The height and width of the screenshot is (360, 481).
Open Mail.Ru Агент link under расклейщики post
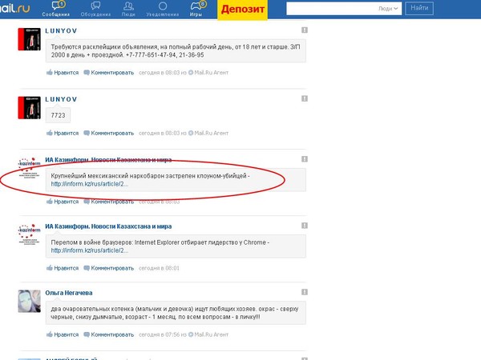(208, 73)
